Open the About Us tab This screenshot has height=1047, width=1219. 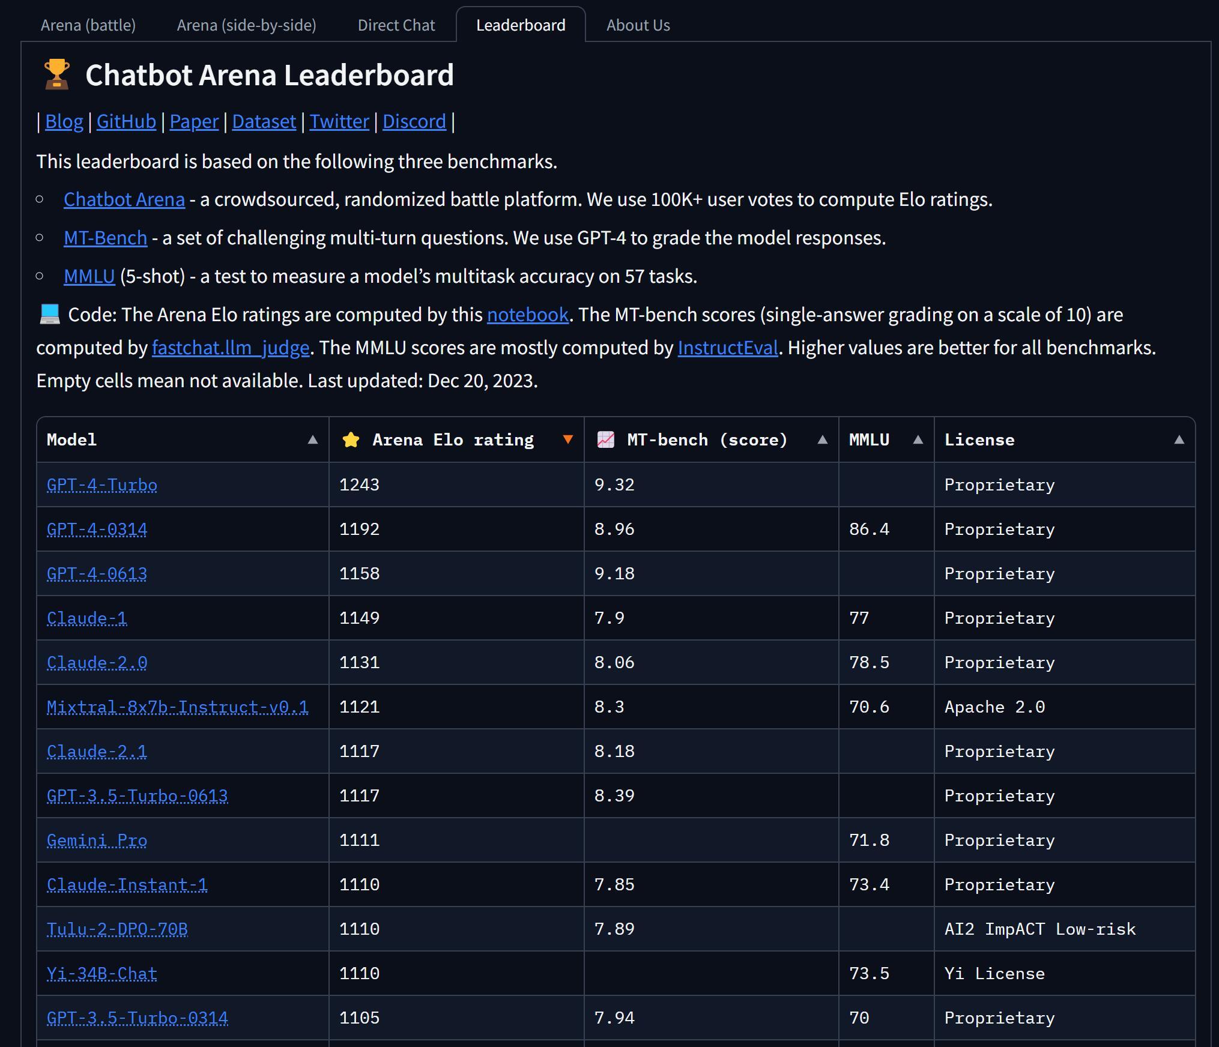tap(638, 25)
